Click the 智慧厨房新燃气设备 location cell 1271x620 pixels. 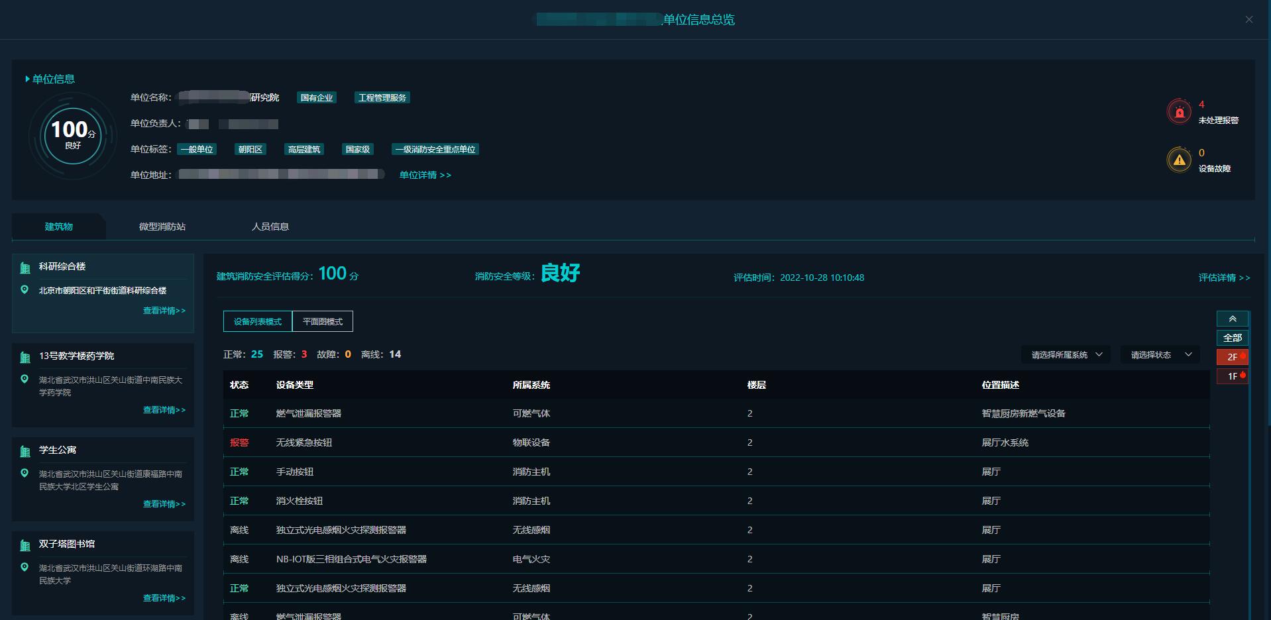(x=1023, y=413)
